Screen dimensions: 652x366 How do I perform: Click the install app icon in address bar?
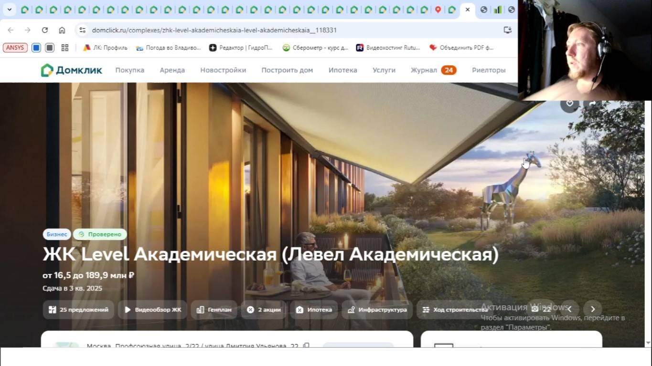tap(507, 30)
